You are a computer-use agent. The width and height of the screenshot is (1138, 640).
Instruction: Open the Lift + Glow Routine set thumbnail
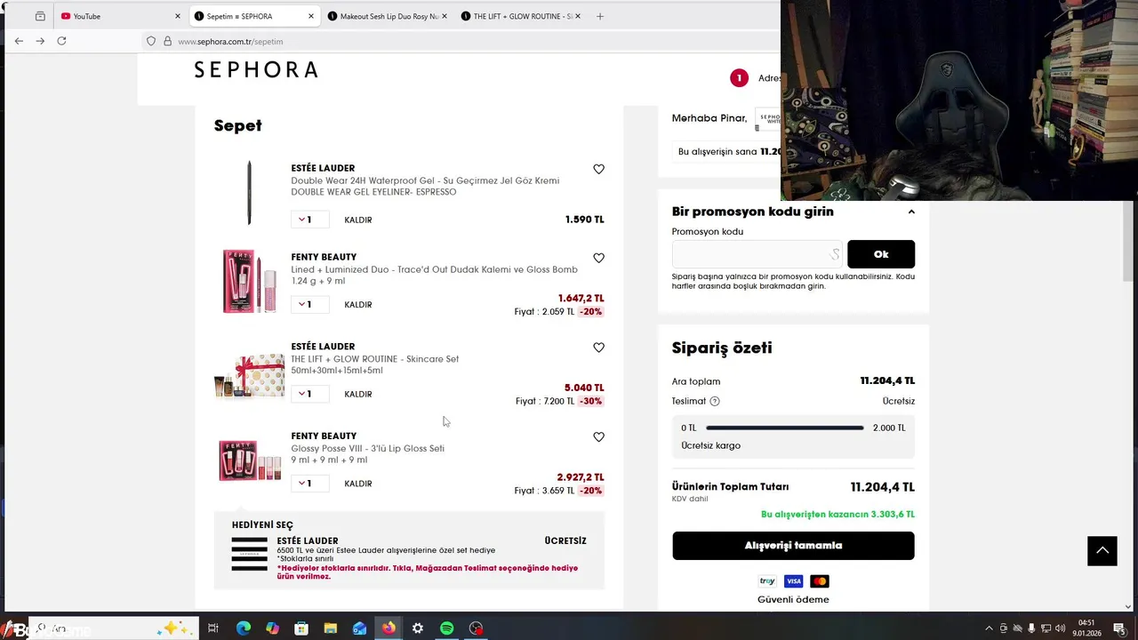(250, 377)
